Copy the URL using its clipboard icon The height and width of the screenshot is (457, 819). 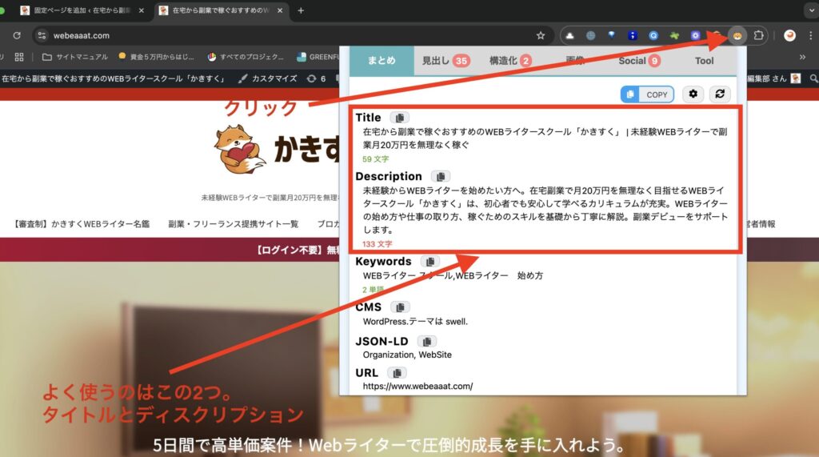[397, 373]
